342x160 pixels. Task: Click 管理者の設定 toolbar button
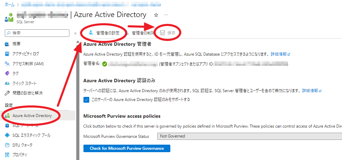[x=104, y=33]
